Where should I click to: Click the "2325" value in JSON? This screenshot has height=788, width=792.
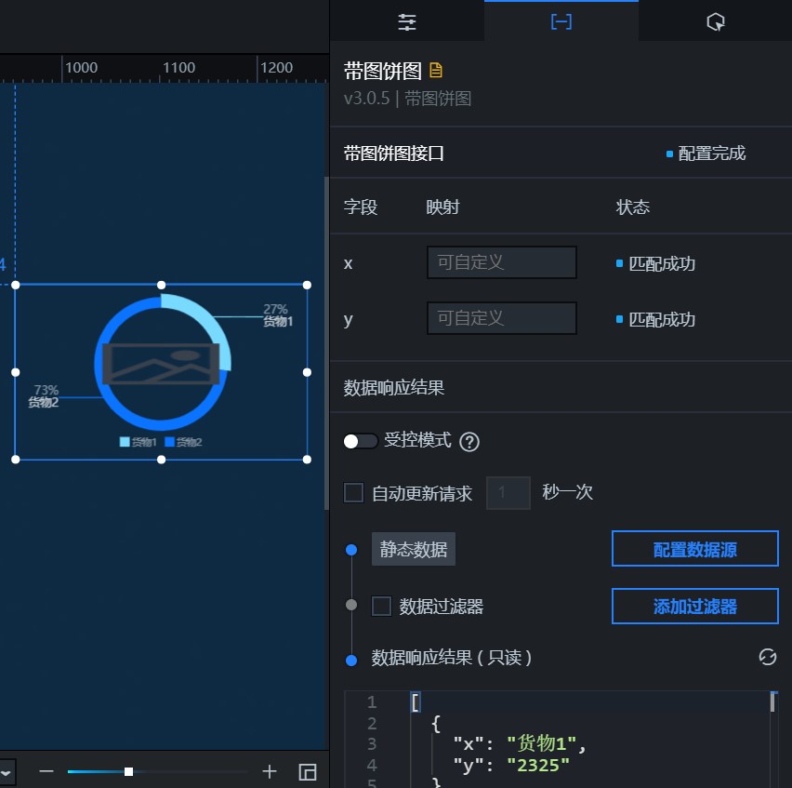tap(538, 766)
